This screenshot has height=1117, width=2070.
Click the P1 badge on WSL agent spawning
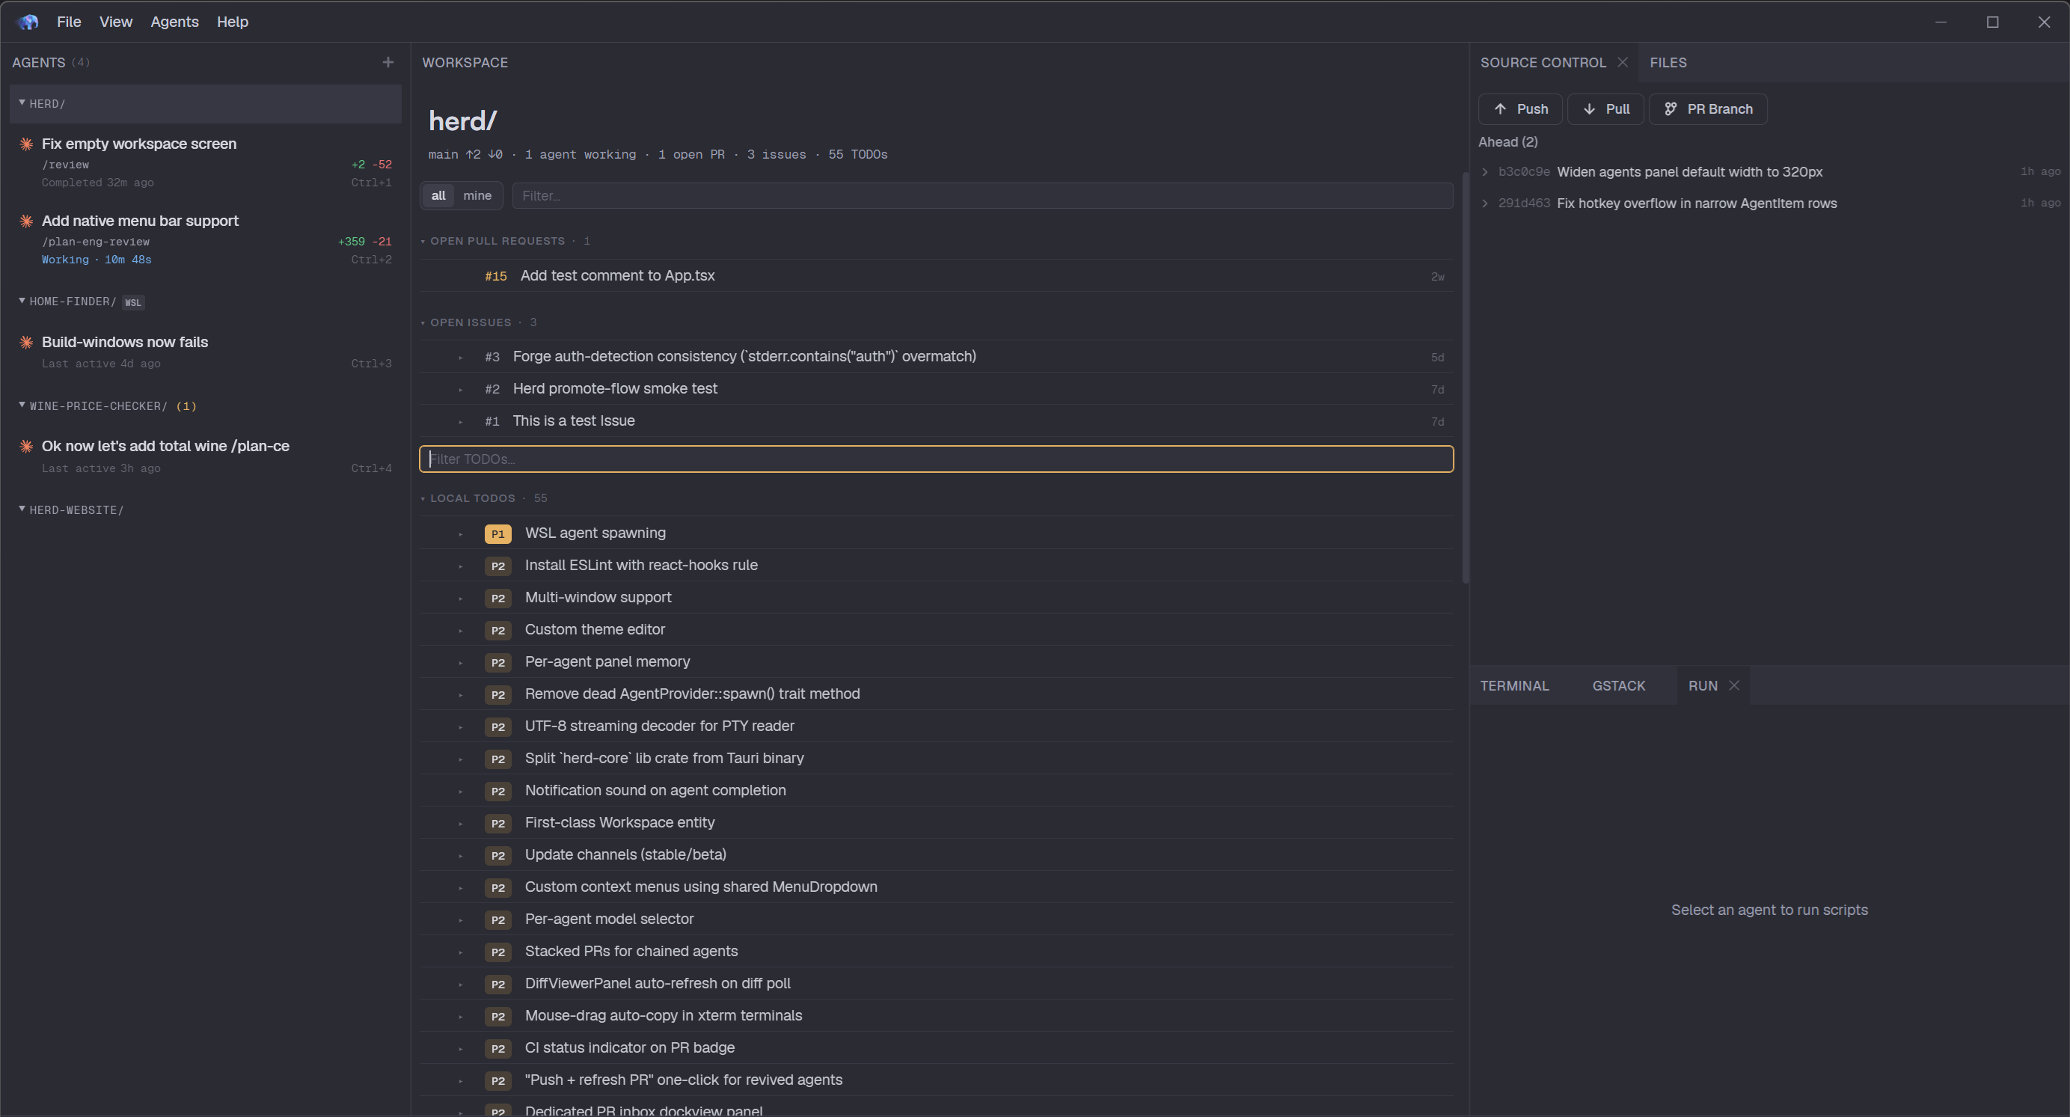click(498, 533)
